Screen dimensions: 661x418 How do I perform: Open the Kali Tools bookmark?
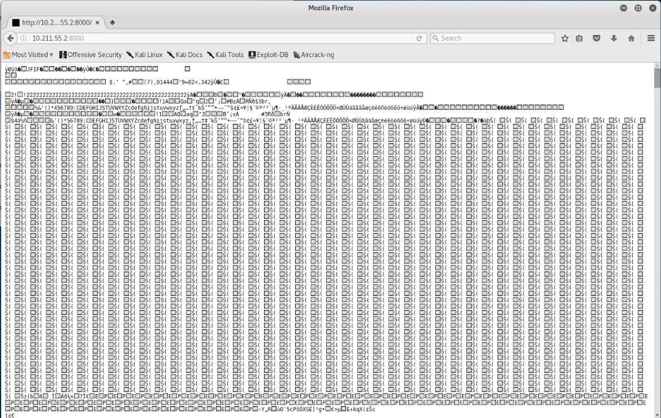225,55
